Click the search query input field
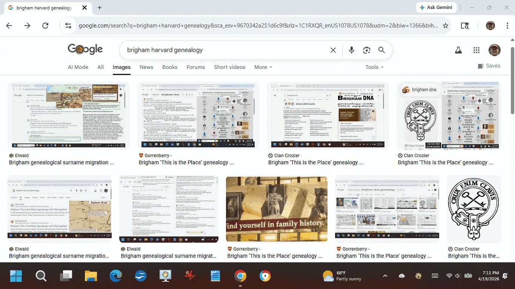Screen dimensions: 515x289 [223, 50]
